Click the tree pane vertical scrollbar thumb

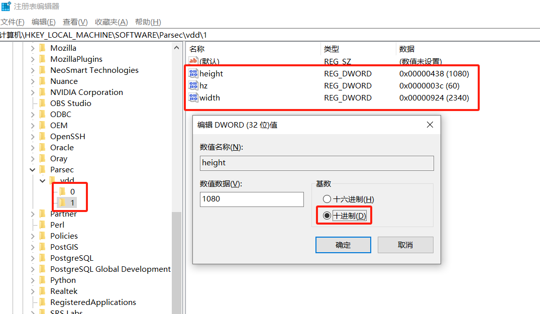[177, 263]
